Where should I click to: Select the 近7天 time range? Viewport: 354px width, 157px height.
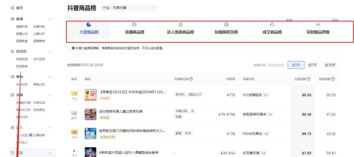tap(312, 65)
